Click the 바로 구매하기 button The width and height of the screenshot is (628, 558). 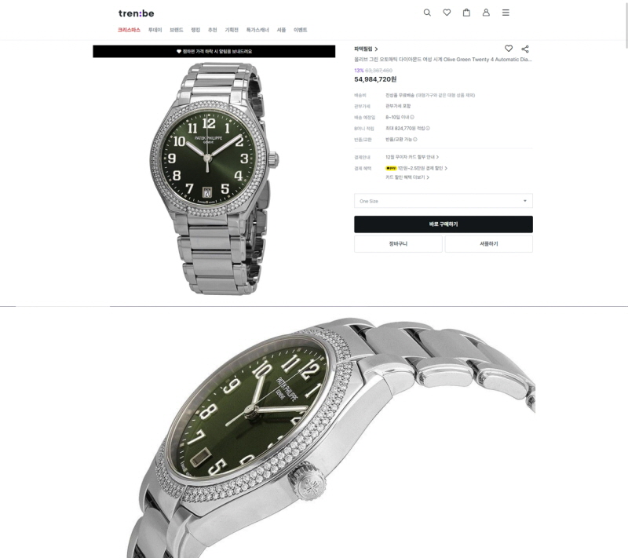click(x=443, y=224)
